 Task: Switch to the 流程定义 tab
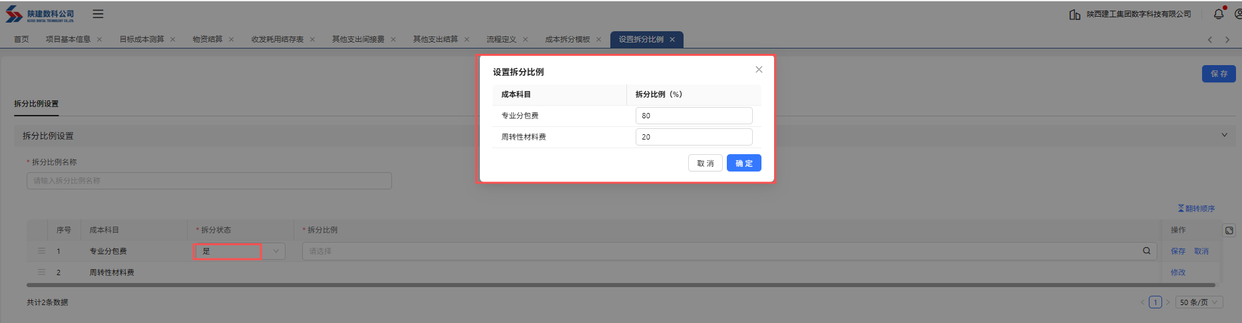pyautogui.click(x=501, y=40)
